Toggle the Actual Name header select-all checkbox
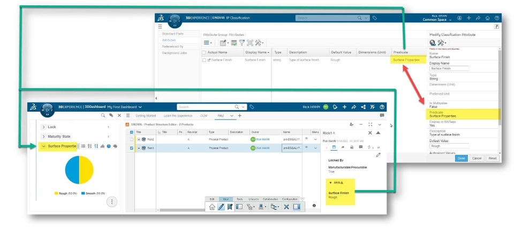This screenshot has width=514, height=227. click(x=204, y=52)
